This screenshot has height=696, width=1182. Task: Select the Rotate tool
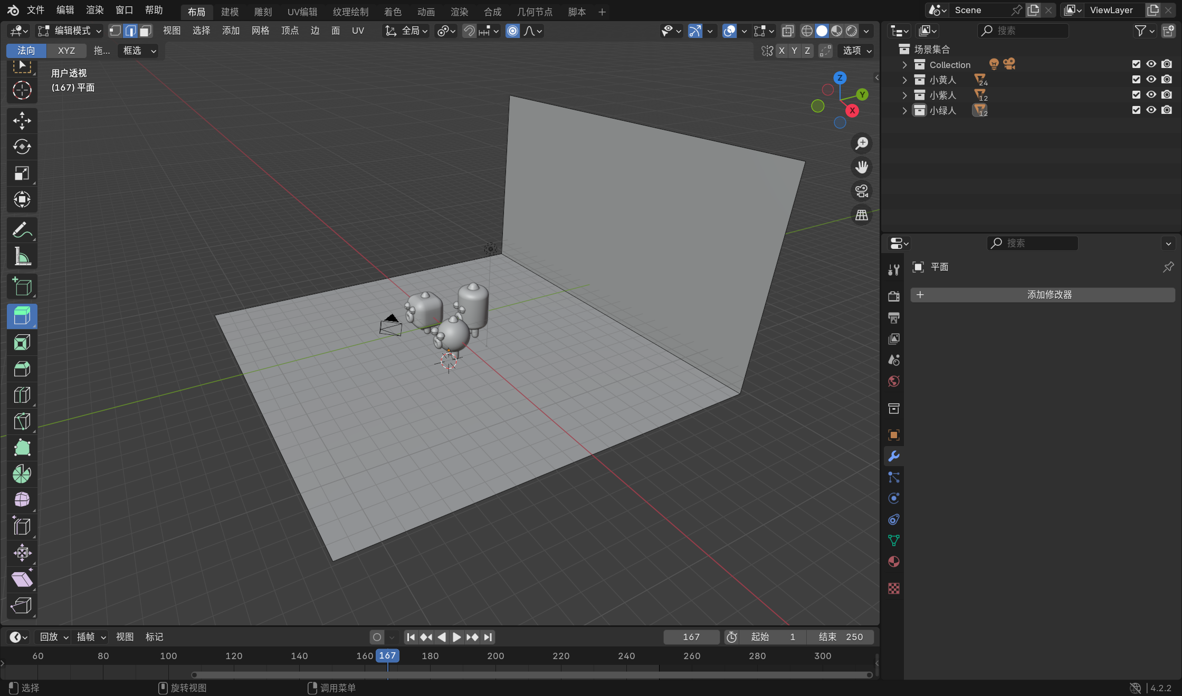[x=22, y=147]
